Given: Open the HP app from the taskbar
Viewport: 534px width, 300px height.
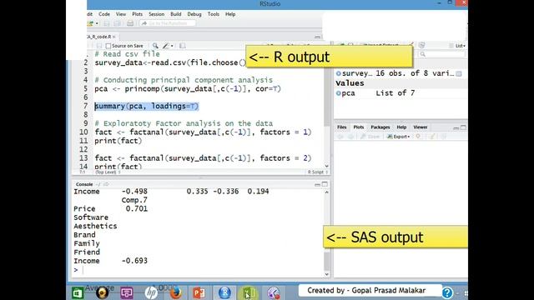Looking at the screenshot, I should click(x=151, y=292).
